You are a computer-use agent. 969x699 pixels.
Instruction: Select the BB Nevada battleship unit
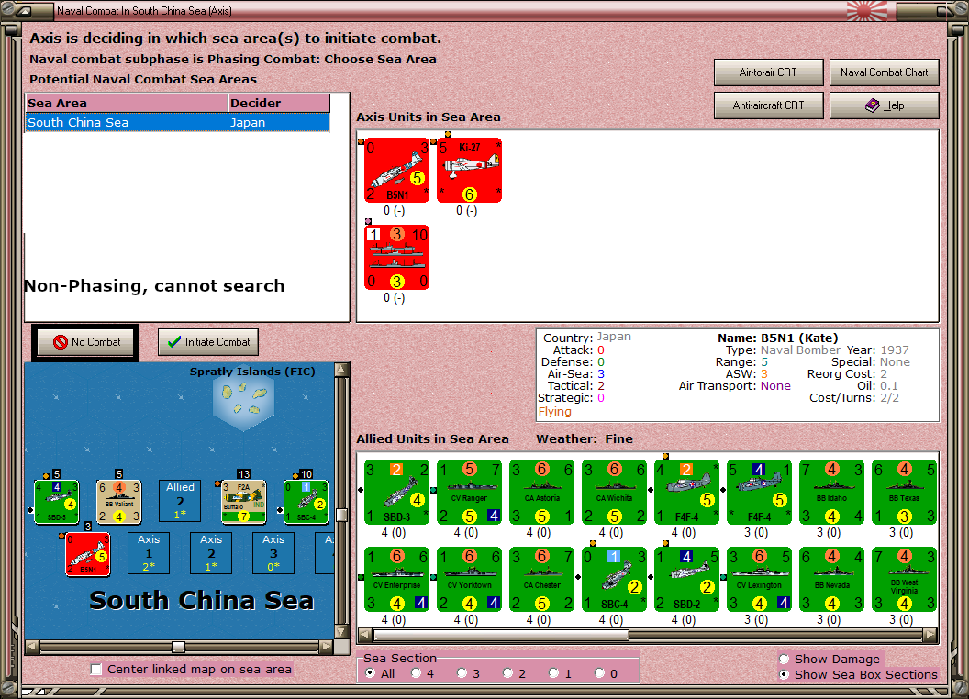coord(831,580)
